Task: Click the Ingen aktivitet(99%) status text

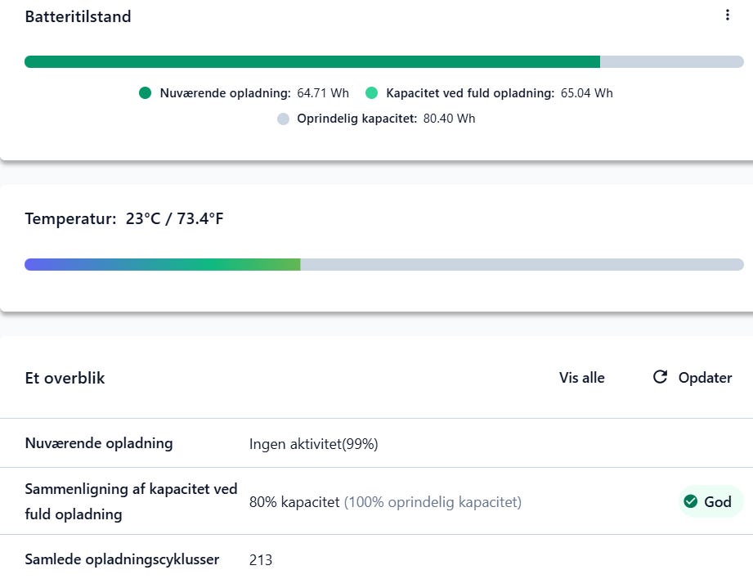Action: click(313, 444)
